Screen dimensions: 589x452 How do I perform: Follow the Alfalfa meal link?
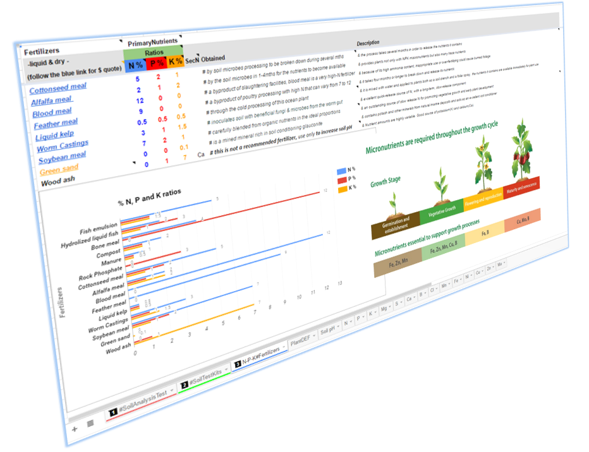[x=52, y=100]
